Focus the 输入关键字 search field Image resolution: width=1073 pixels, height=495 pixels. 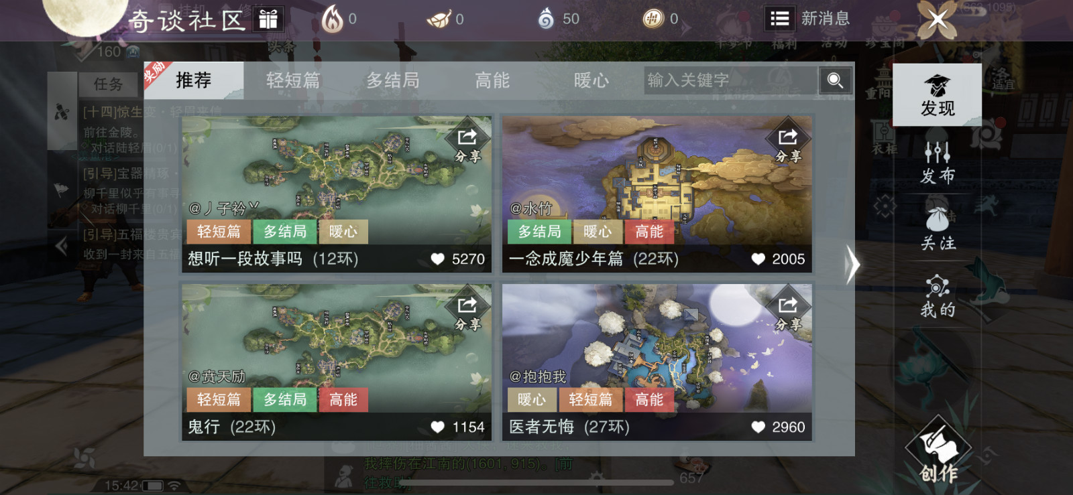click(x=730, y=80)
